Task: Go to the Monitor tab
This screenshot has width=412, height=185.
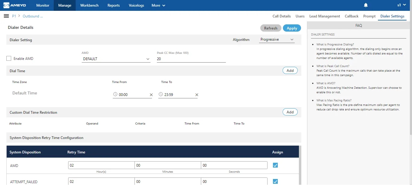Action: (43, 5)
